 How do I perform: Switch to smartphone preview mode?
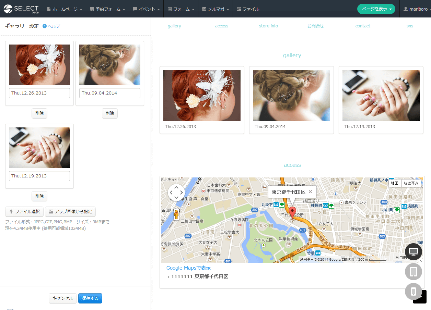[x=413, y=292]
